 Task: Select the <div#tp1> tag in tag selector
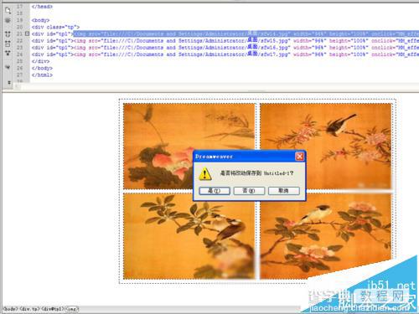click(x=53, y=309)
